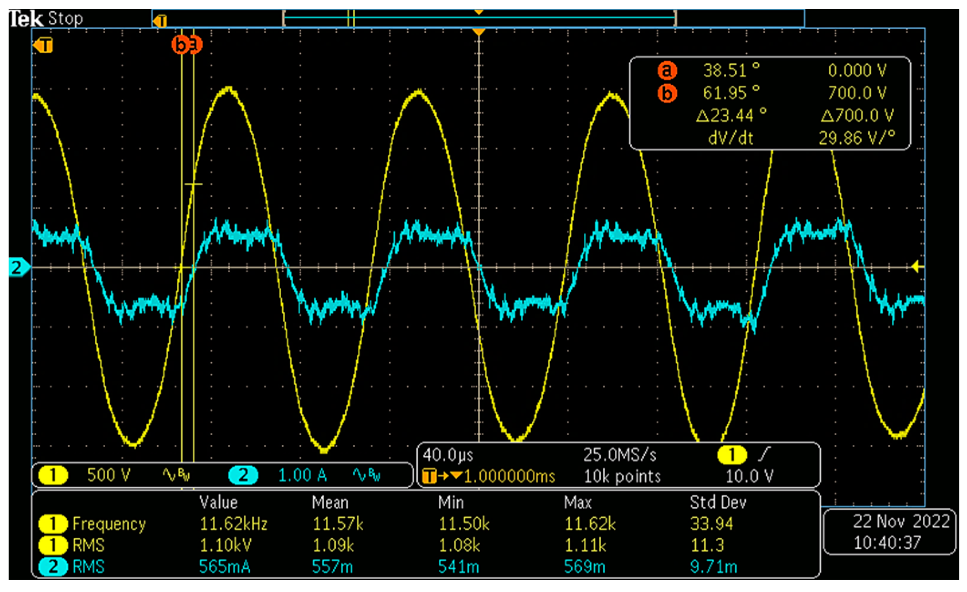Click the T marker in the record overview bar

(x=160, y=21)
